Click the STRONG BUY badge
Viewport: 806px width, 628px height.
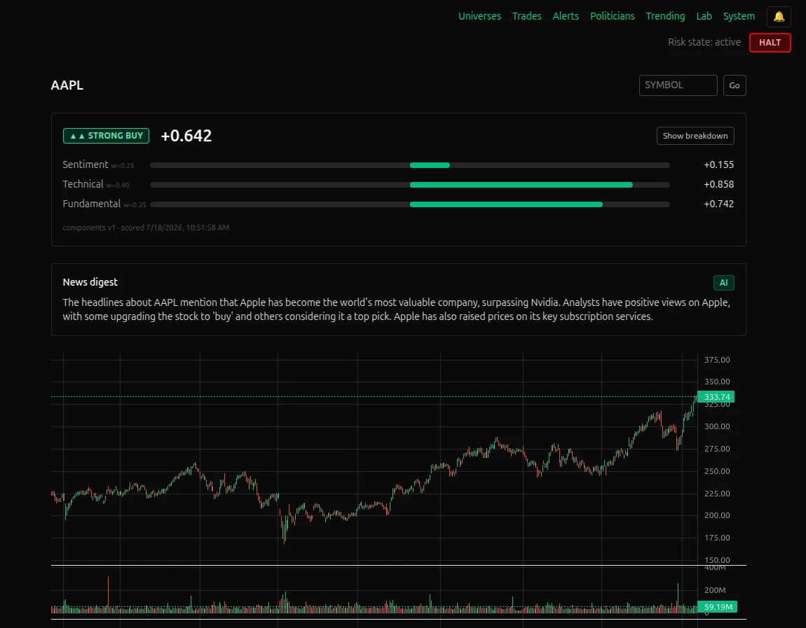click(x=106, y=136)
